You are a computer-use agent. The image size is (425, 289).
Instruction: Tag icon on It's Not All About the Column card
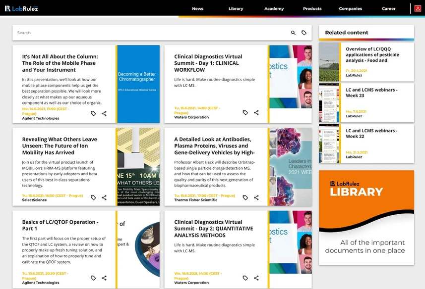coord(93,113)
